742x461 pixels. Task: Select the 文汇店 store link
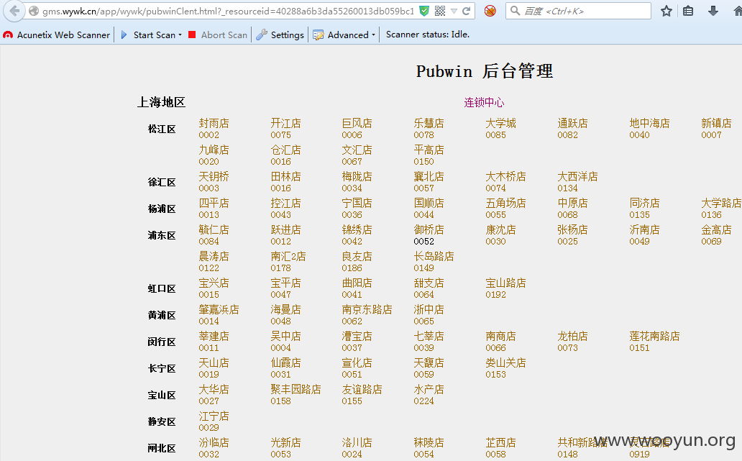click(x=357, y=150)
